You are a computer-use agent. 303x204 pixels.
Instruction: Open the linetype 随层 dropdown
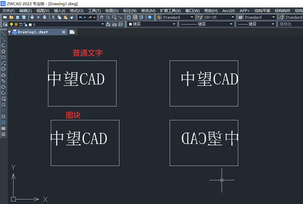point(231,24)
